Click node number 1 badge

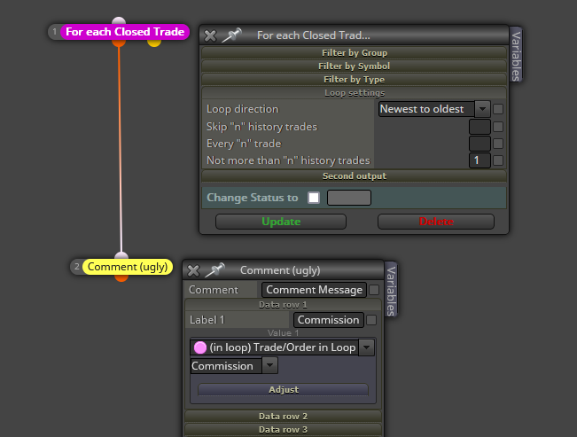(x=54, y=32)
